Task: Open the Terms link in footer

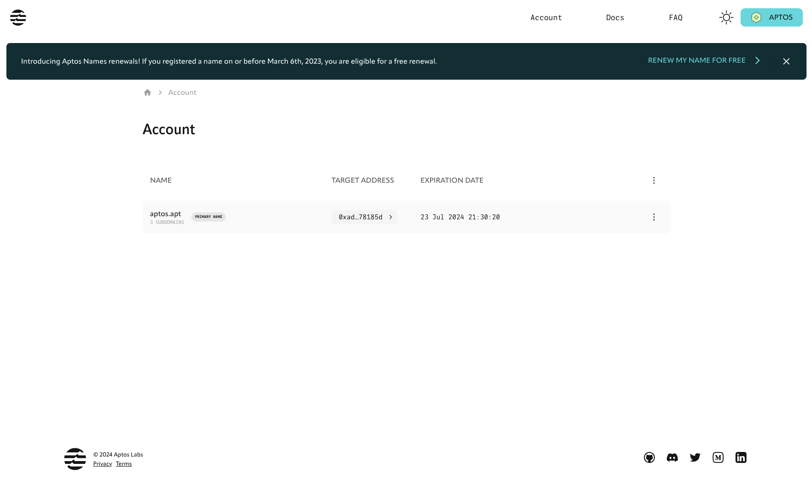Action: 124,464
